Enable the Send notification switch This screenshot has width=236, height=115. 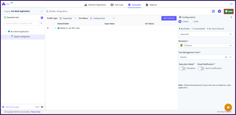(x=201, y=68)
